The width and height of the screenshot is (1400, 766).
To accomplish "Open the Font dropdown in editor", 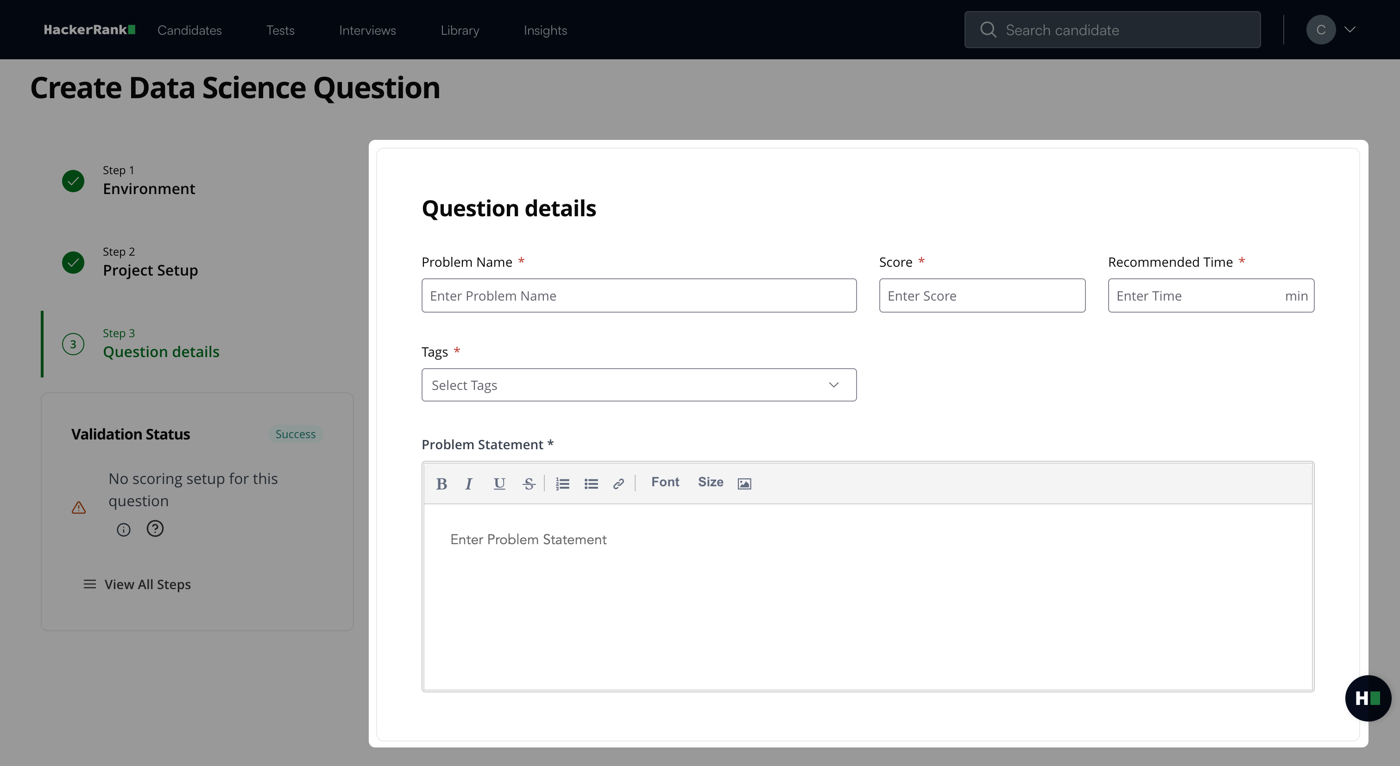I will pos(665,482).
